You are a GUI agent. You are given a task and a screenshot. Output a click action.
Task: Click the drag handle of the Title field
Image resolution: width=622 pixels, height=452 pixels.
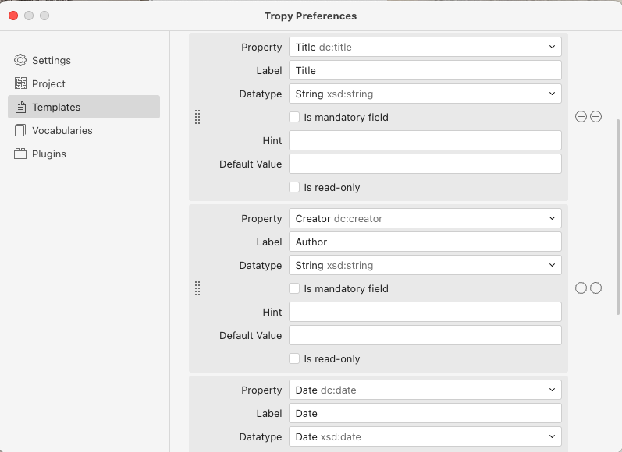[197, 117]
